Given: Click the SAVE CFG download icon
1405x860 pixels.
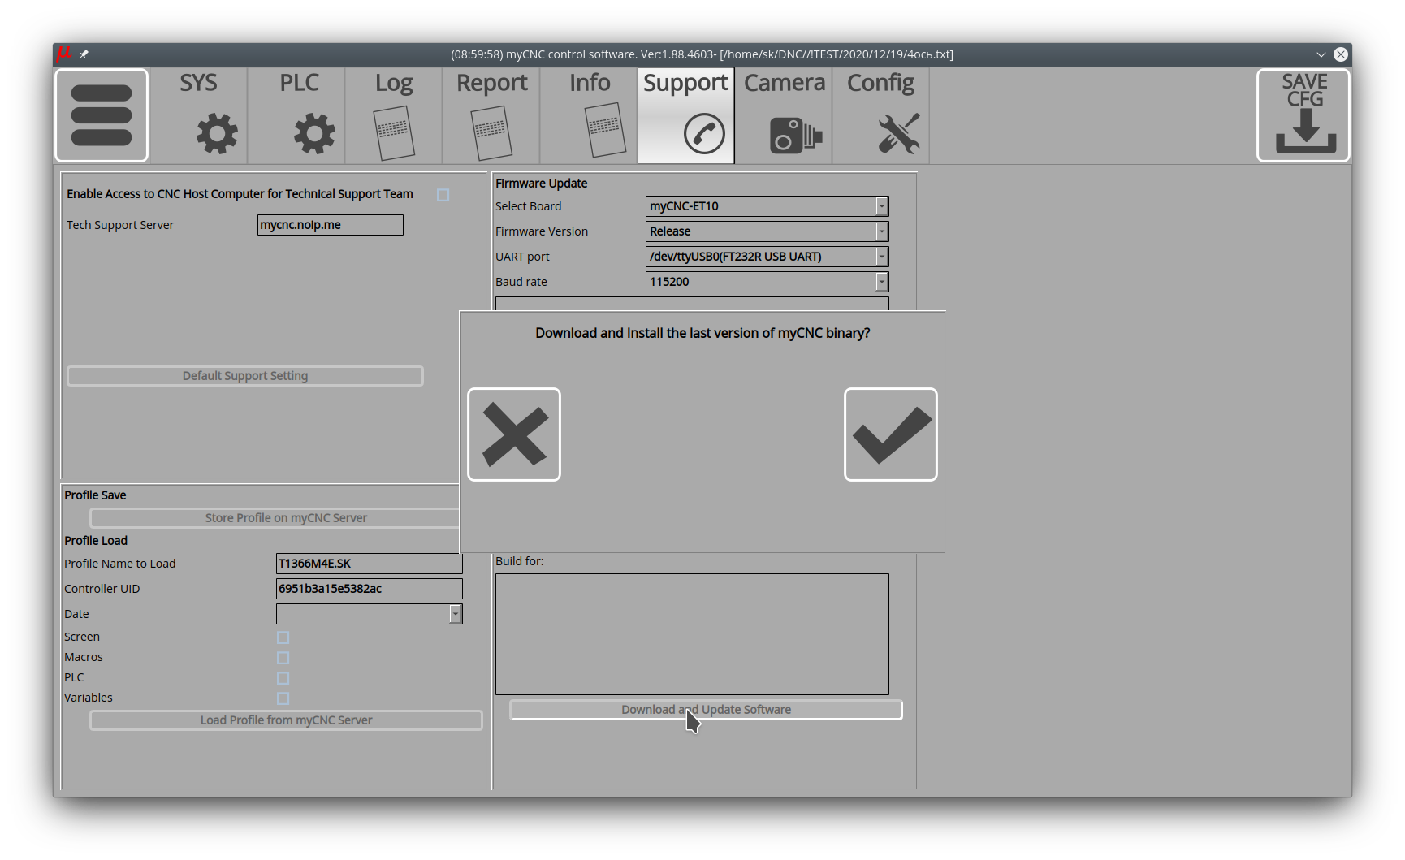Looking at the screenshot, I should (x=1303, y=115).
